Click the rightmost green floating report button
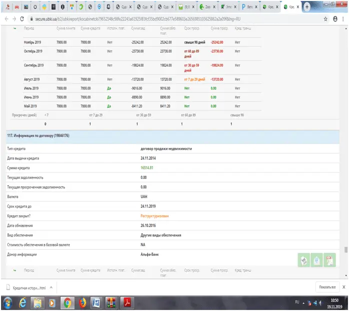The width and height of the screenshot is (349, 311). (x=329, y=260)
